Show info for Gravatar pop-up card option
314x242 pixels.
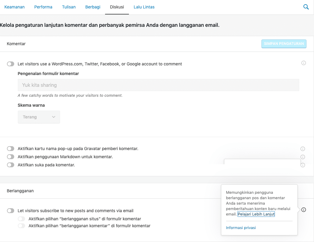click(303, 149)
